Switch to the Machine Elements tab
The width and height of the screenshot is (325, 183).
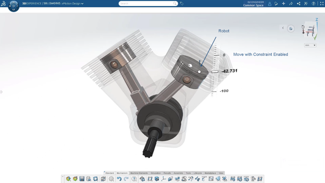[x=139, y=173]
